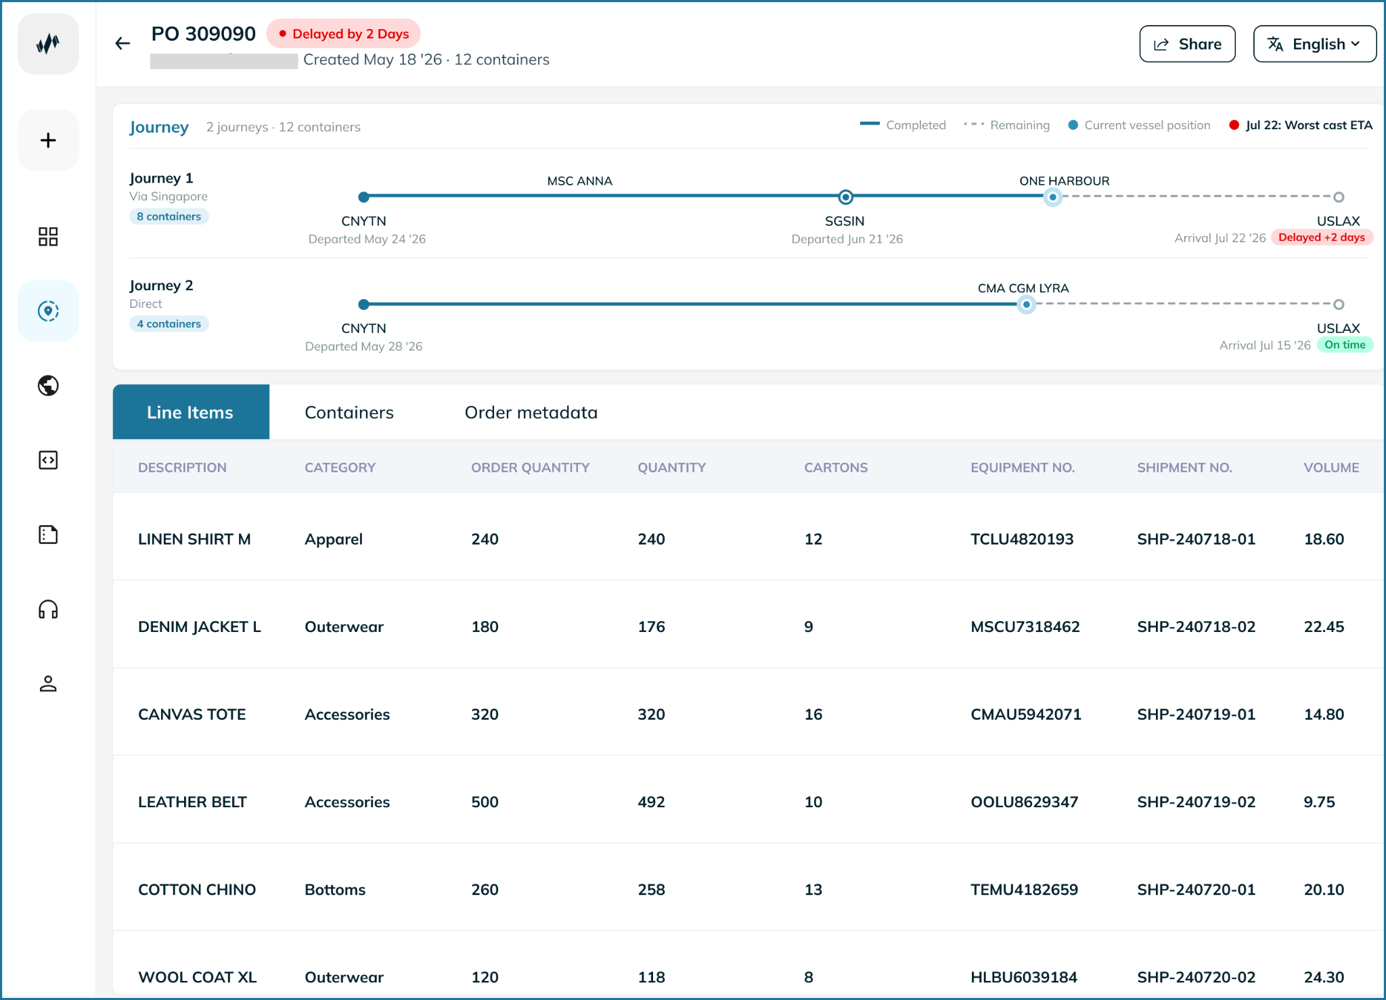The image size is (1386, 1000).
Task: Switch to the Line Items tab
Action: point(191,412)
